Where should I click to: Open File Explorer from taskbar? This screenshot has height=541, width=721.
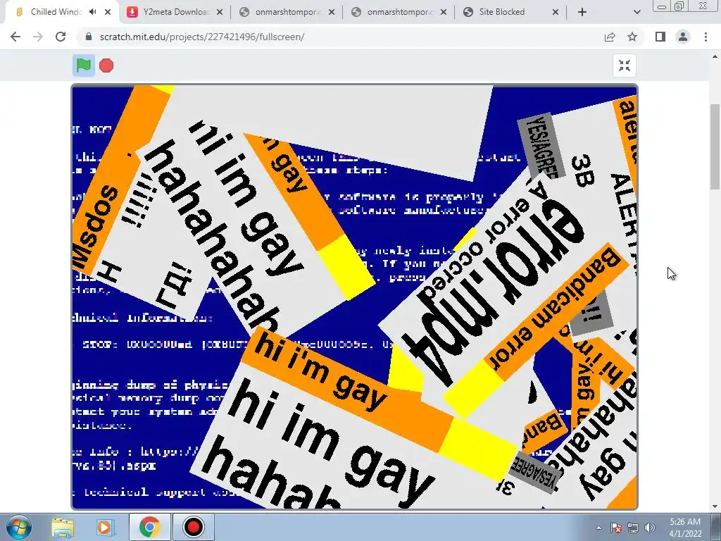point(63,527)
